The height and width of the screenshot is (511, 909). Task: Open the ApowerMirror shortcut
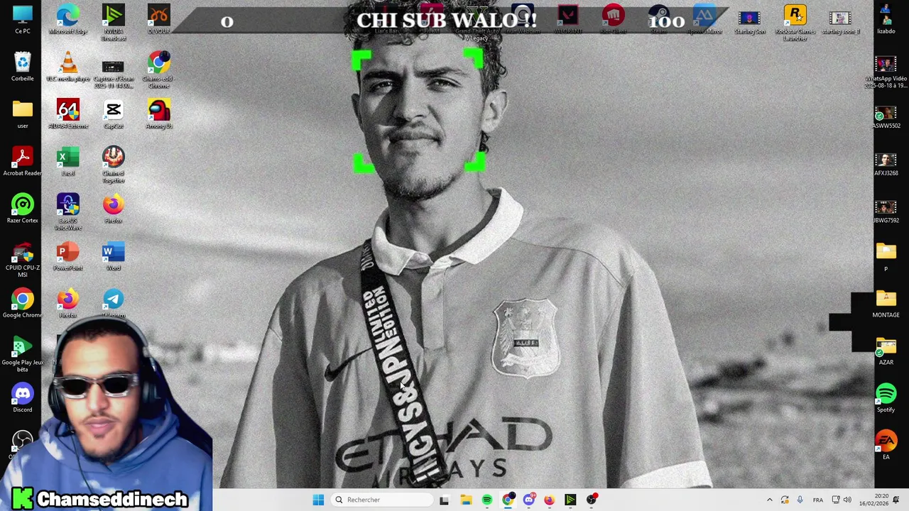(704, 19)
